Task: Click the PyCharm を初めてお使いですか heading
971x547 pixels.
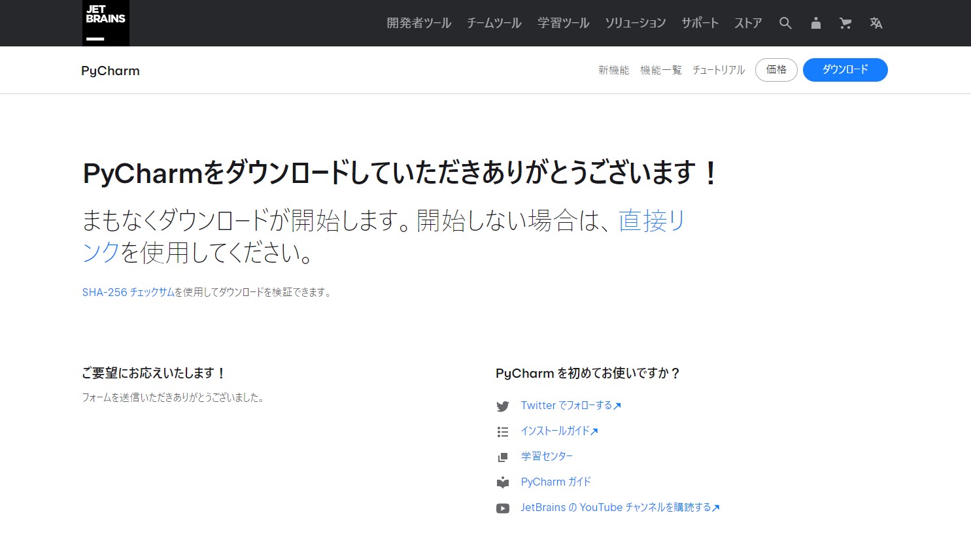Action: tap(588, 373)
